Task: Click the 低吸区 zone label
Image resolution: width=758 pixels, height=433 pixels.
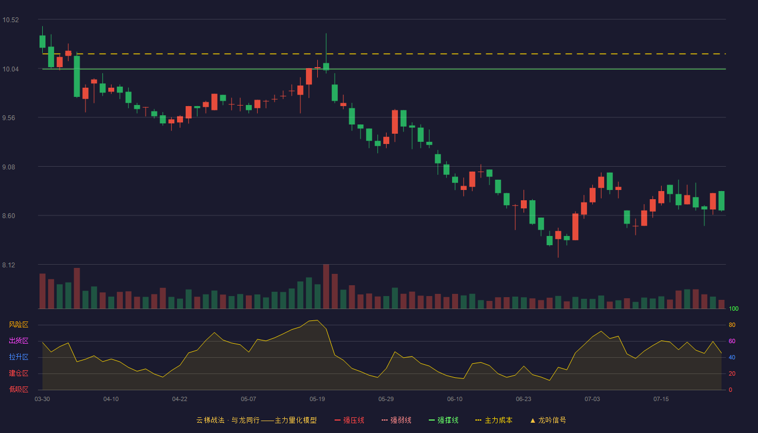Action: [x=18, y=389]
